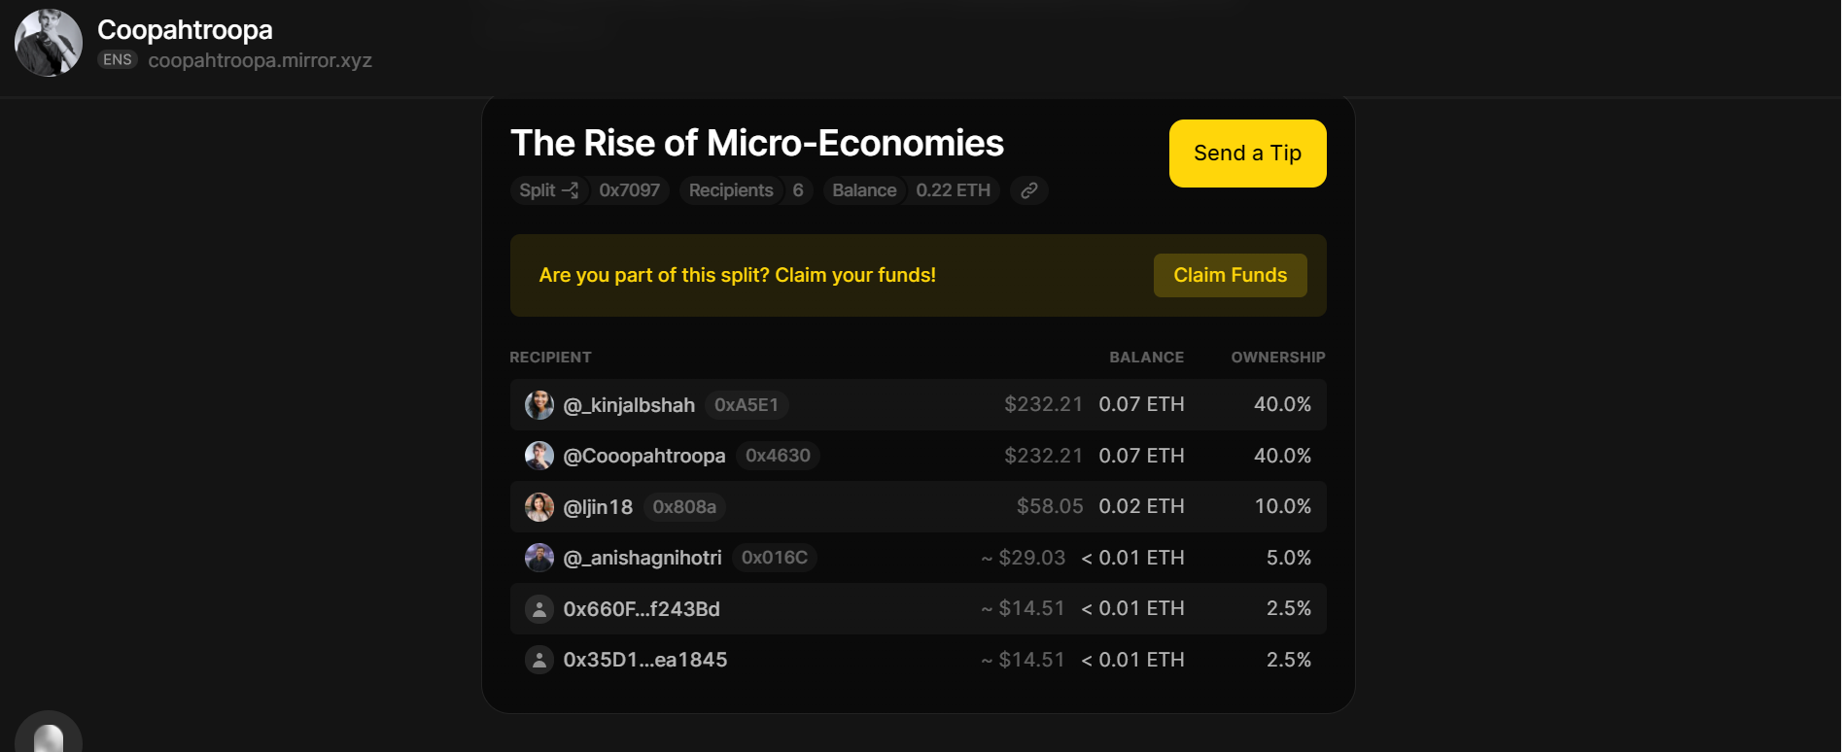
Task: Click the copy link chain icon
Action: [1028, 190]
